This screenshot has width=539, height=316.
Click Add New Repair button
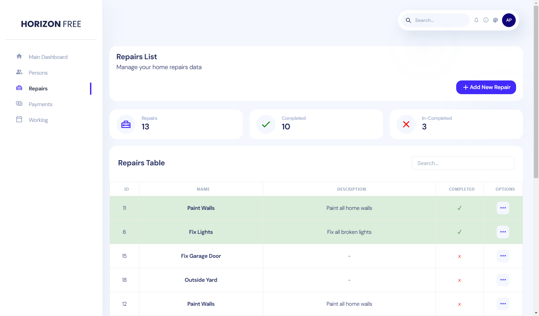coord(486,87)
